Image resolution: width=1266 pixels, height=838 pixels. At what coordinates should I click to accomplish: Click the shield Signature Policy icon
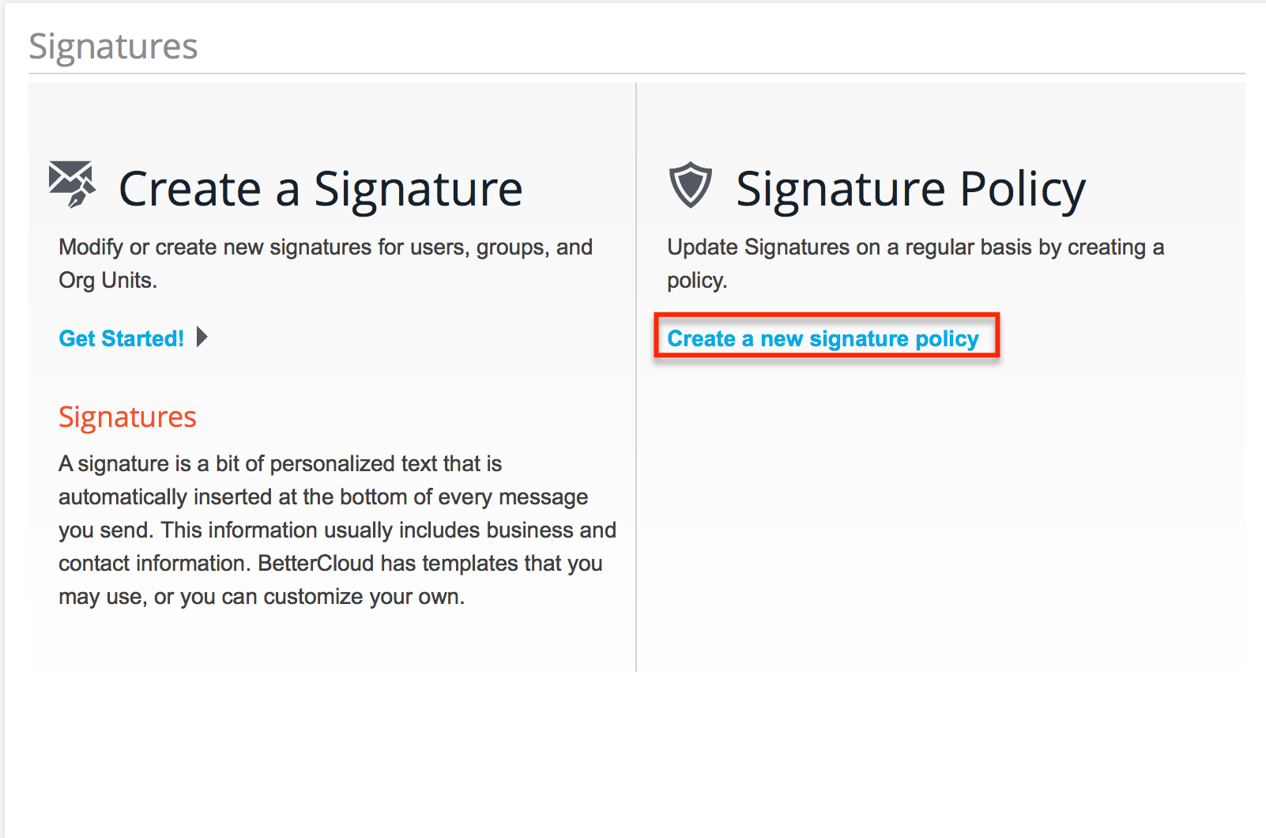(691, 185)
